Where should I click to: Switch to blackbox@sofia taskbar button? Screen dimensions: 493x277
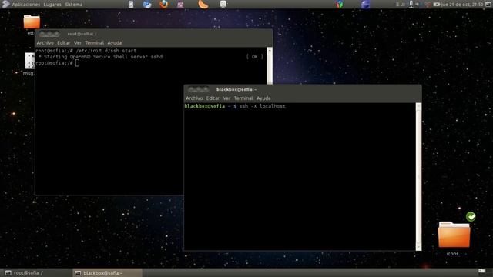click(108, 273)
